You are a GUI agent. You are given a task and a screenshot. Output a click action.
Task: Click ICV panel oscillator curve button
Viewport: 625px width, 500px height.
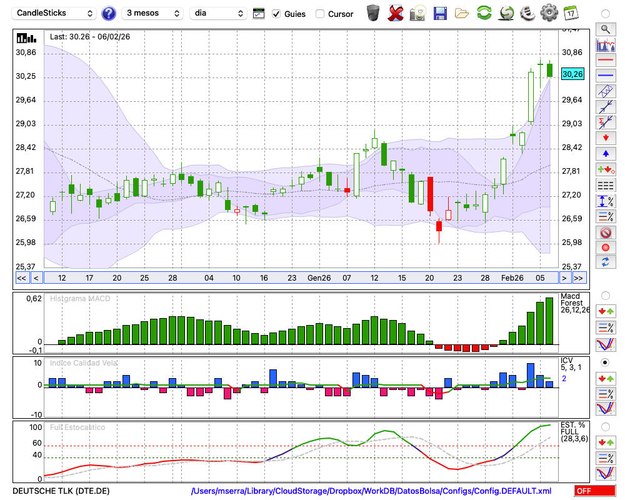606,409
